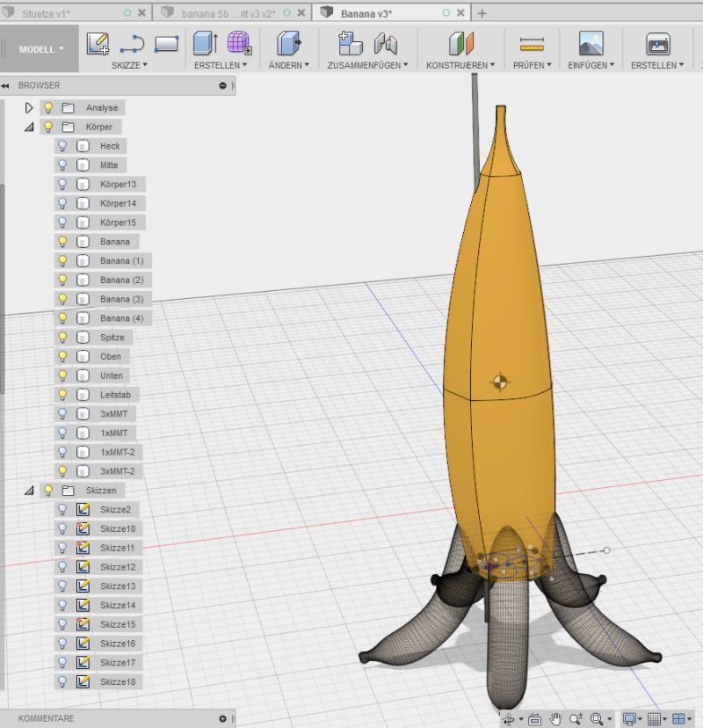The width and height of the screenshot is (703, 728).
Task: Close the Stuetze v1 tab
Action: coord(142,13)
